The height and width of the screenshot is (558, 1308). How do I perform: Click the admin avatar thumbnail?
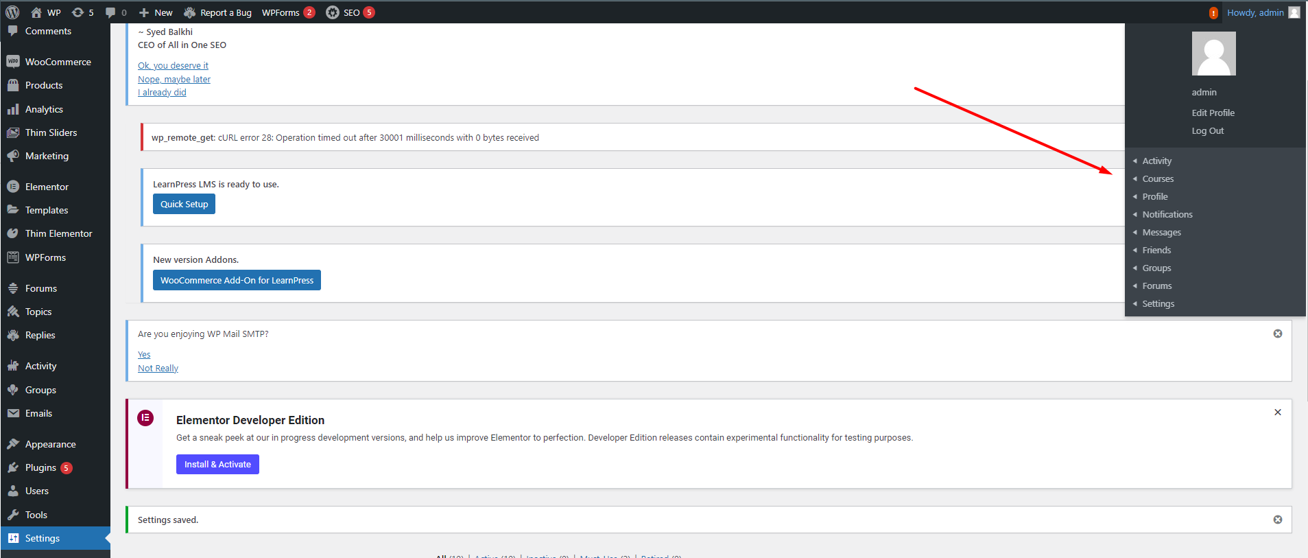1213,54
